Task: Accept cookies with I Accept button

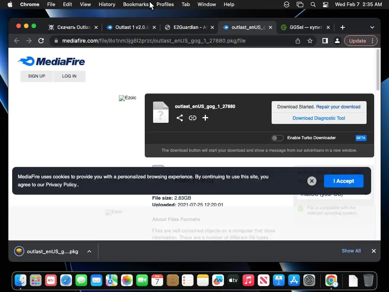Action: click(x=343, y=181)
